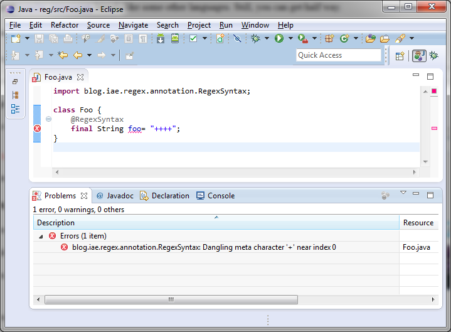This screenshot has width=451, height=332.
Task: Open External Tools dropdown arrow
Action: pos(315,38)
